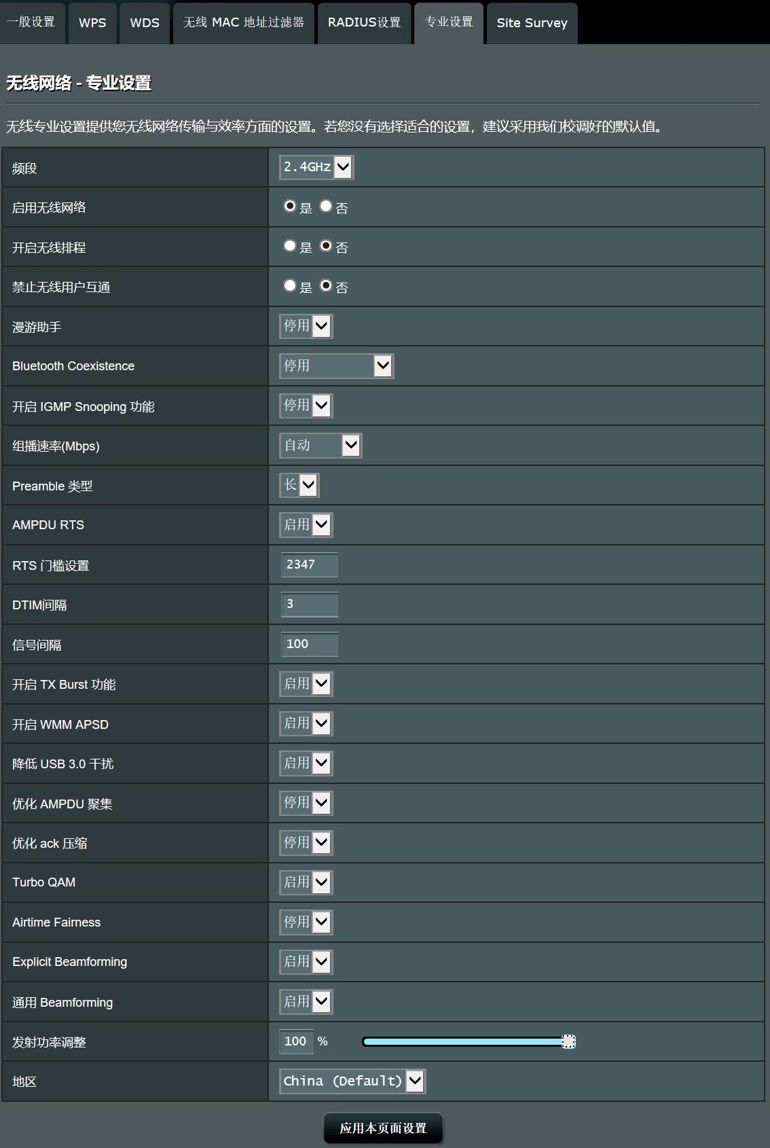Open the 无线 MAC 地址过滤器 tab
This screenshot has width=770, height=1148.
tap(244, 23)
